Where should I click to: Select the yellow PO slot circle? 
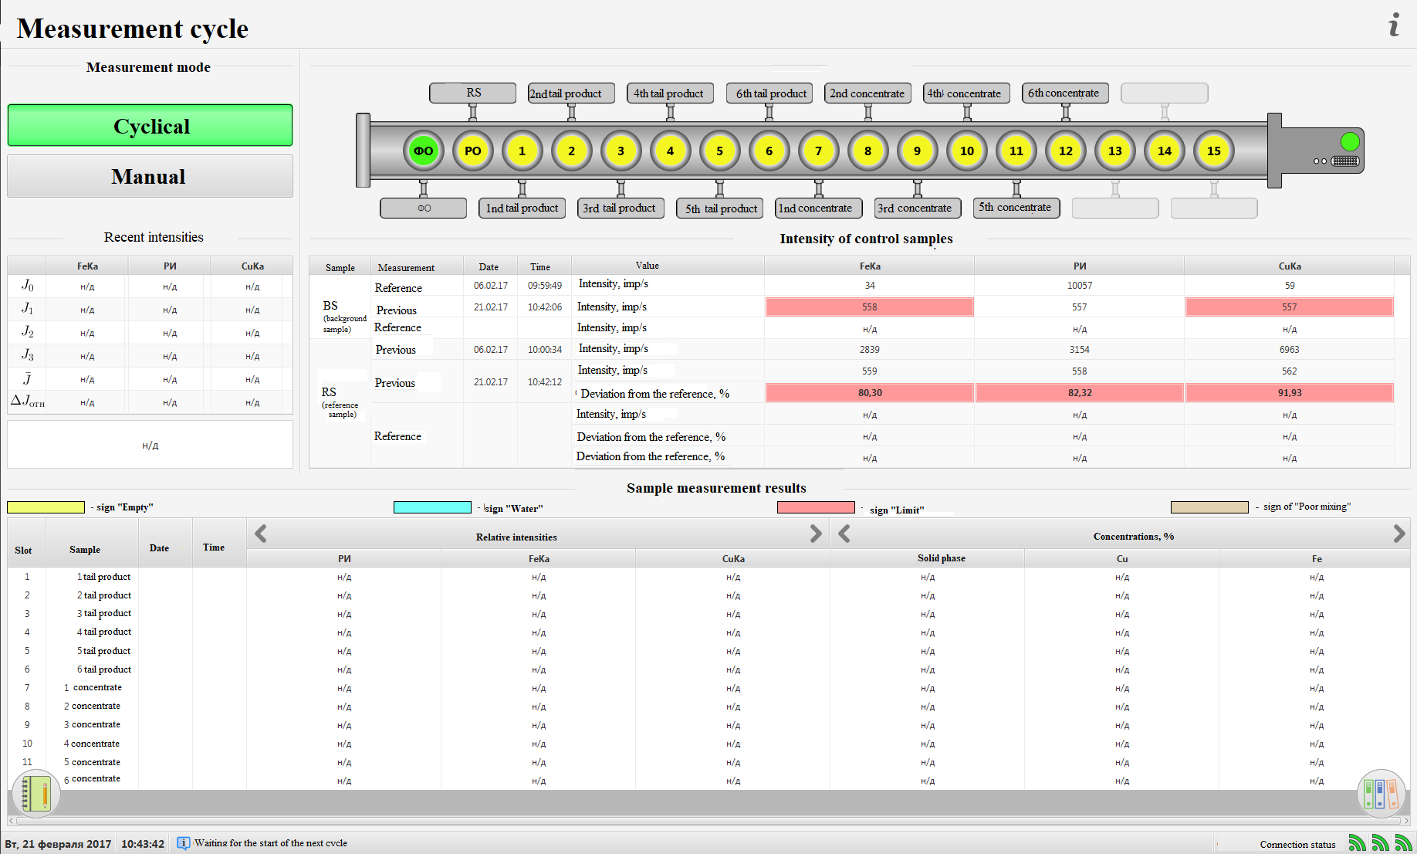click(x=473, y=151)
